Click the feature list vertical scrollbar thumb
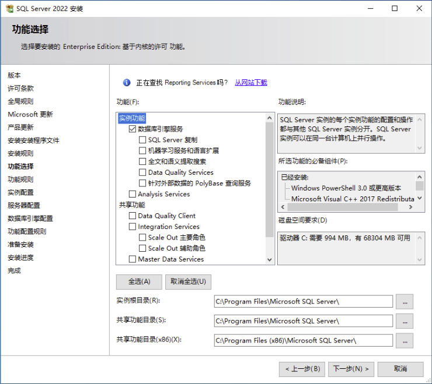Image resolution: width=432 pixels, height=384 pixels. 270,180
